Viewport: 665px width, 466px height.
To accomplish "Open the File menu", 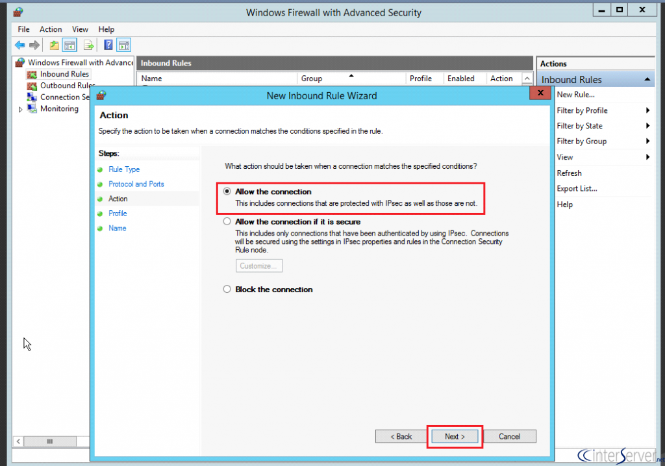I will pos(24,29).
